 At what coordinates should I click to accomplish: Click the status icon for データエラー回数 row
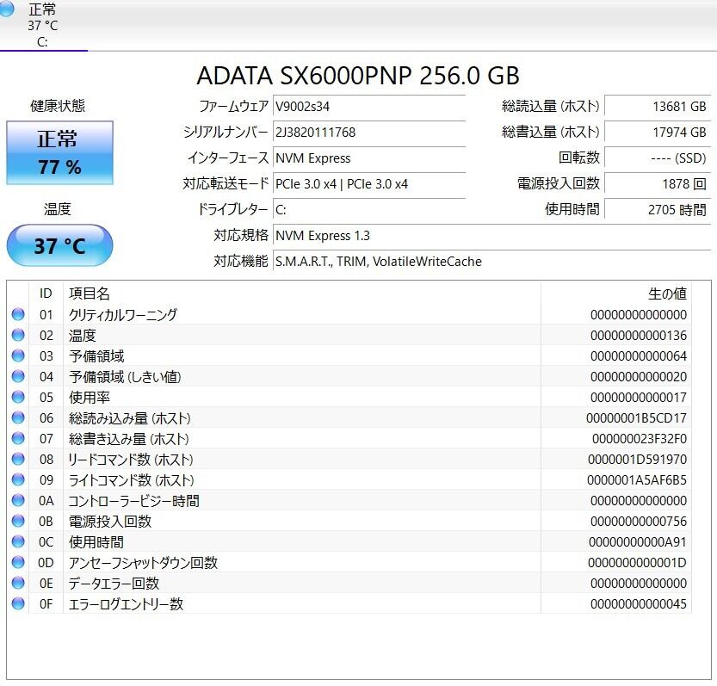point(18,584)
